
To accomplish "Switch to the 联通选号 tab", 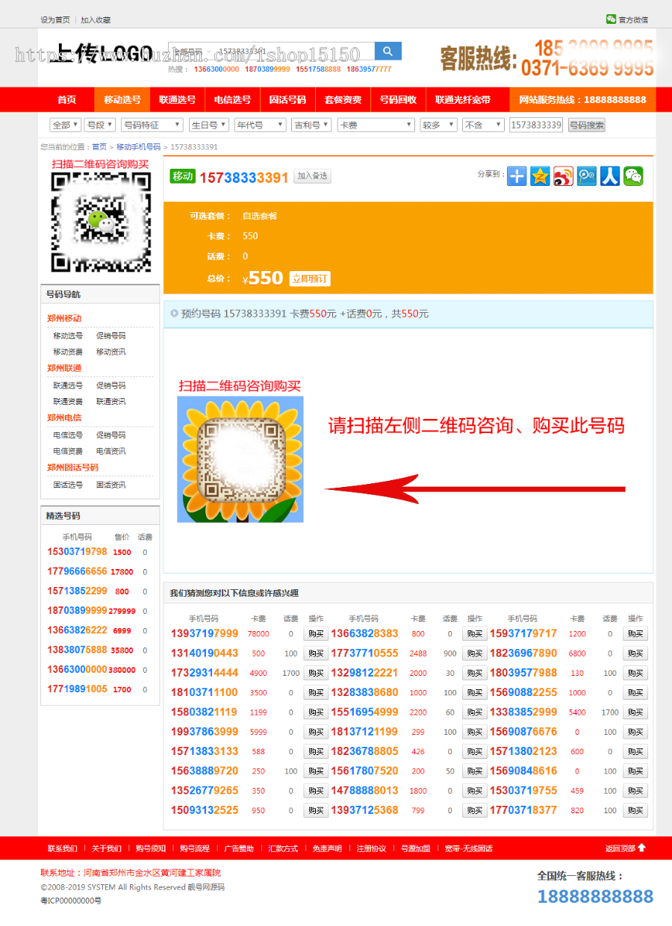I will point(177,99).
